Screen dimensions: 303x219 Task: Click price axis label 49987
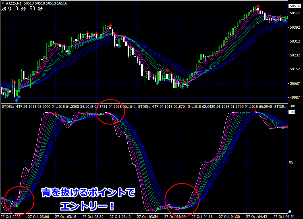[x=295, y=97]
